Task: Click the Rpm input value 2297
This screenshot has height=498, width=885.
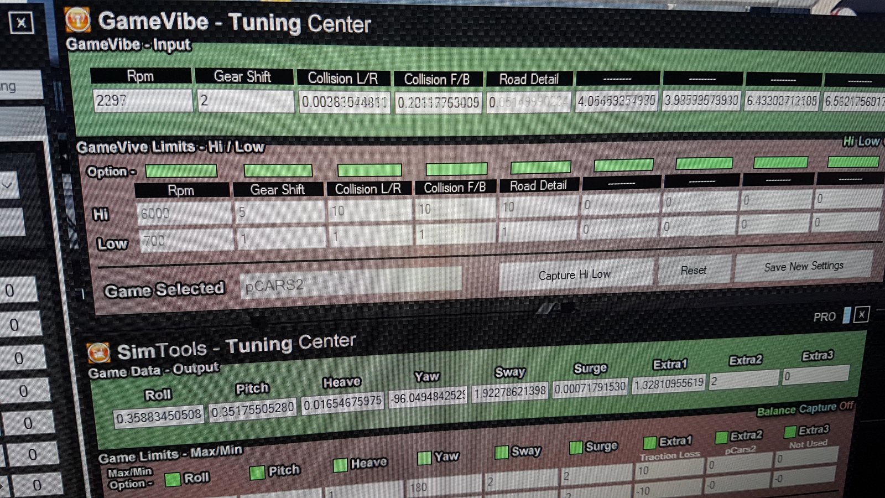Action: 143,101
